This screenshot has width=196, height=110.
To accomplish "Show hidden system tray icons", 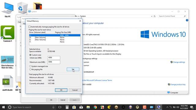I will [167, 107].
